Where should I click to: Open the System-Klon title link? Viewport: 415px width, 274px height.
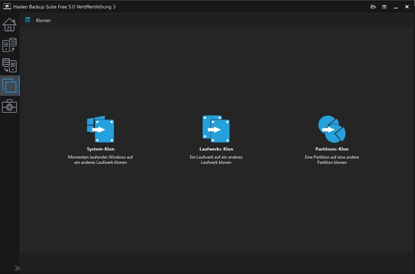point(101,149)
